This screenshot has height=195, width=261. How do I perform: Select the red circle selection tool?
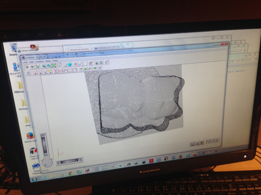point(40,72)
